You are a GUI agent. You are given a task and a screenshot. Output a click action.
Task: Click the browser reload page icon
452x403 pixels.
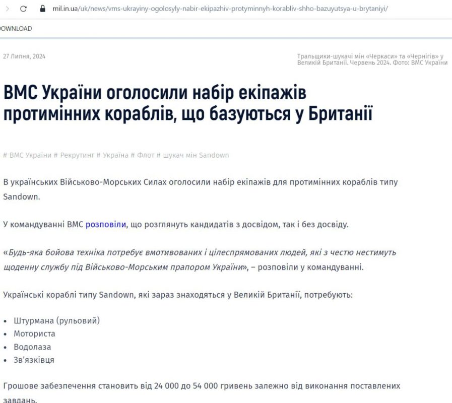23,9
